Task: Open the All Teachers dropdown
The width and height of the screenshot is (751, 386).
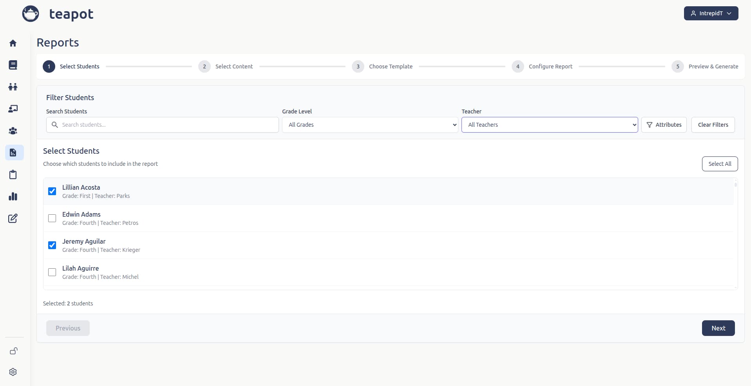Action: tap(550, 124)
